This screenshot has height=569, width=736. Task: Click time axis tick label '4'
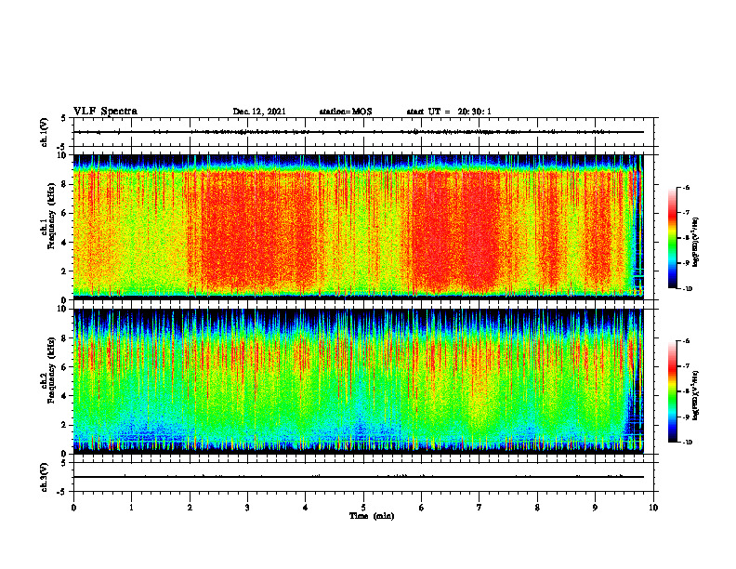coord(306,508)
